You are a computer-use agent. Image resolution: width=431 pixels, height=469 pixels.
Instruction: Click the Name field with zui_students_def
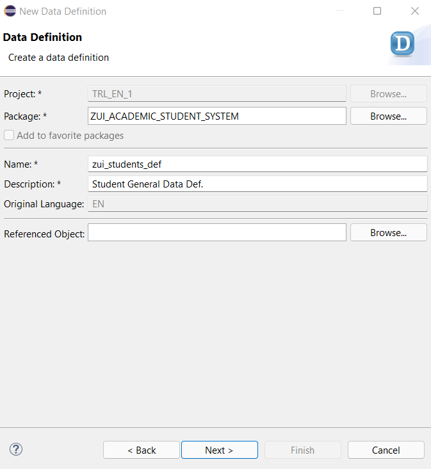coord(257,164)
